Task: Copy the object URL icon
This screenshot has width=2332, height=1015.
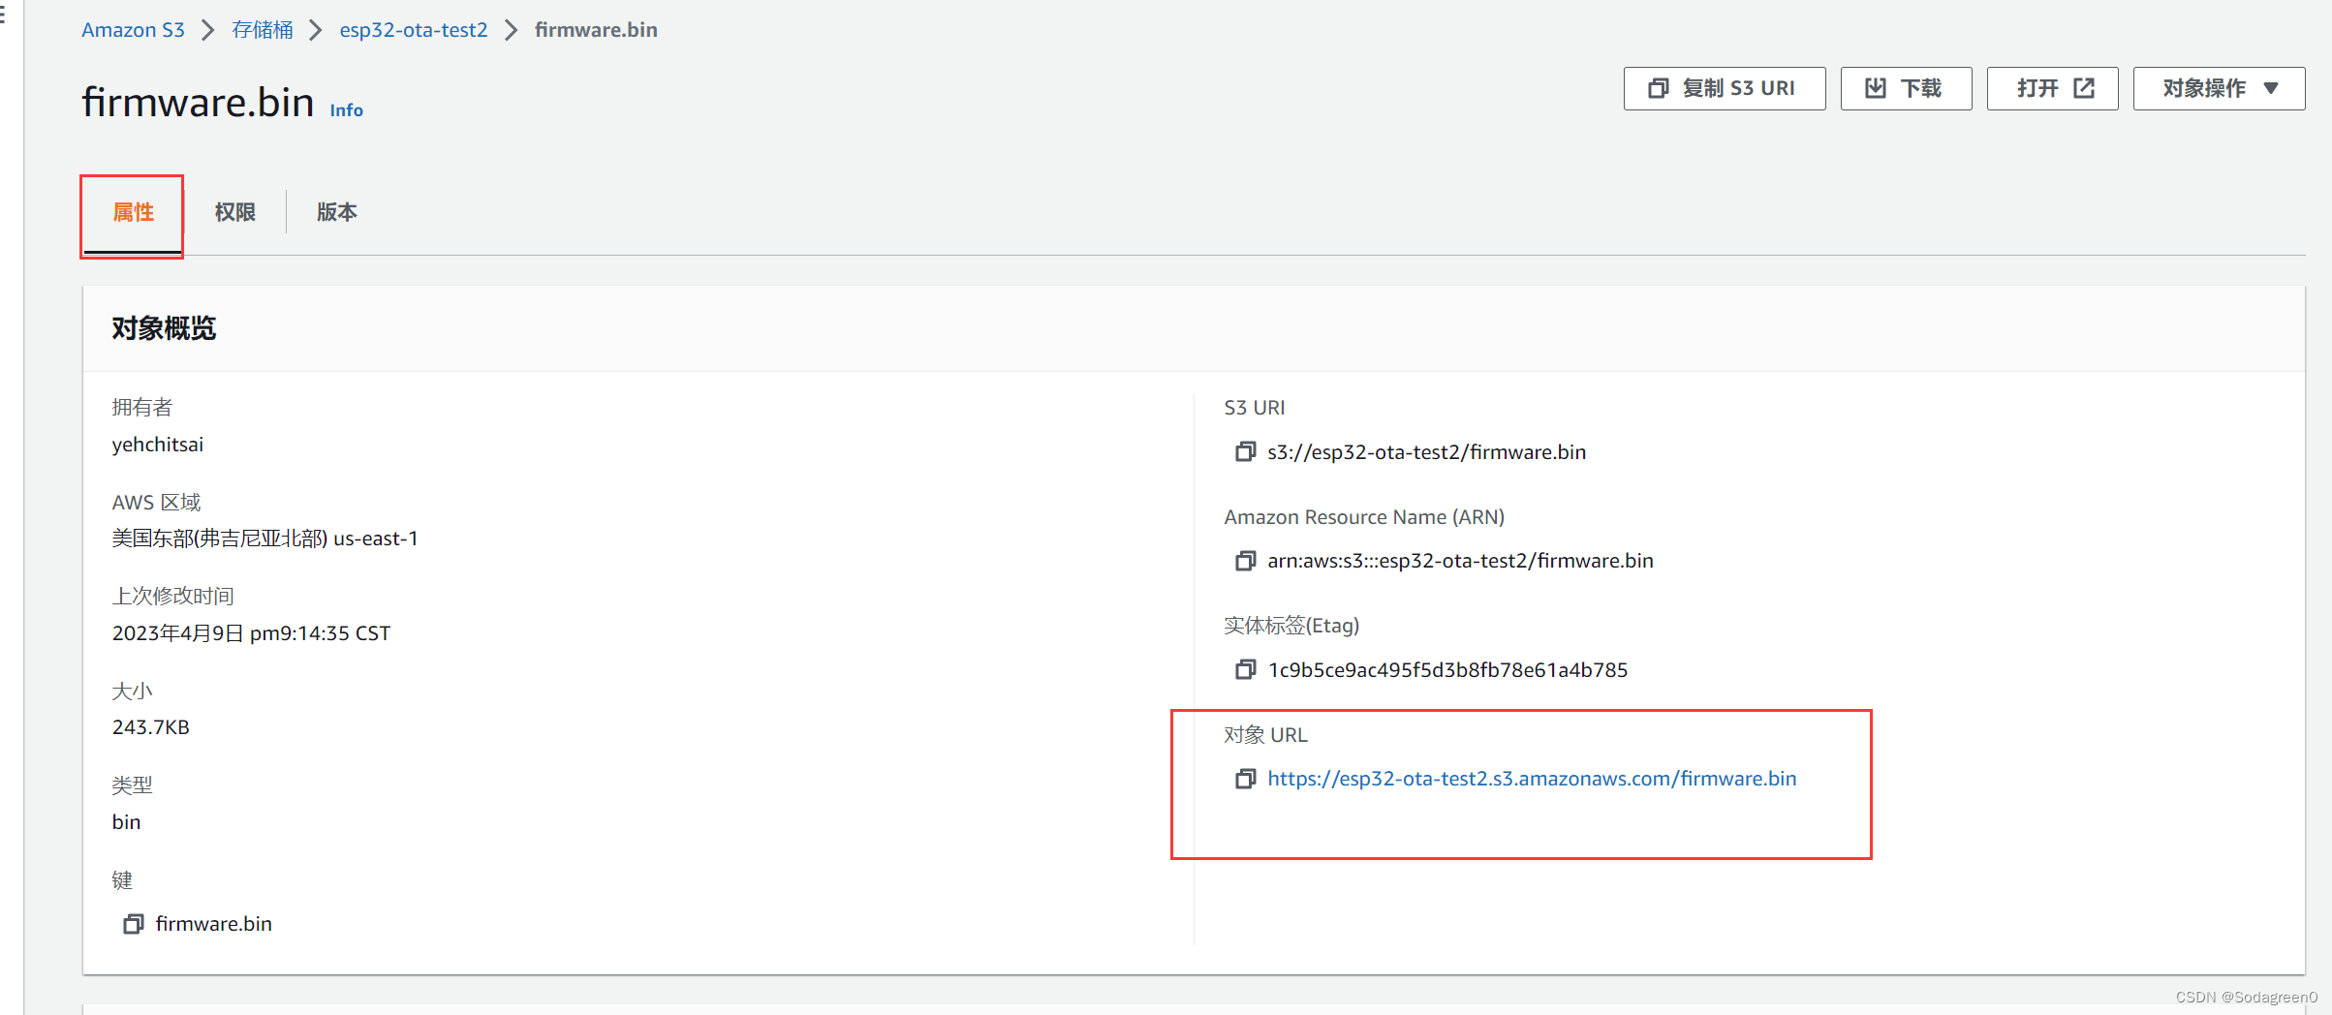Action: [x=1245, y=779]
